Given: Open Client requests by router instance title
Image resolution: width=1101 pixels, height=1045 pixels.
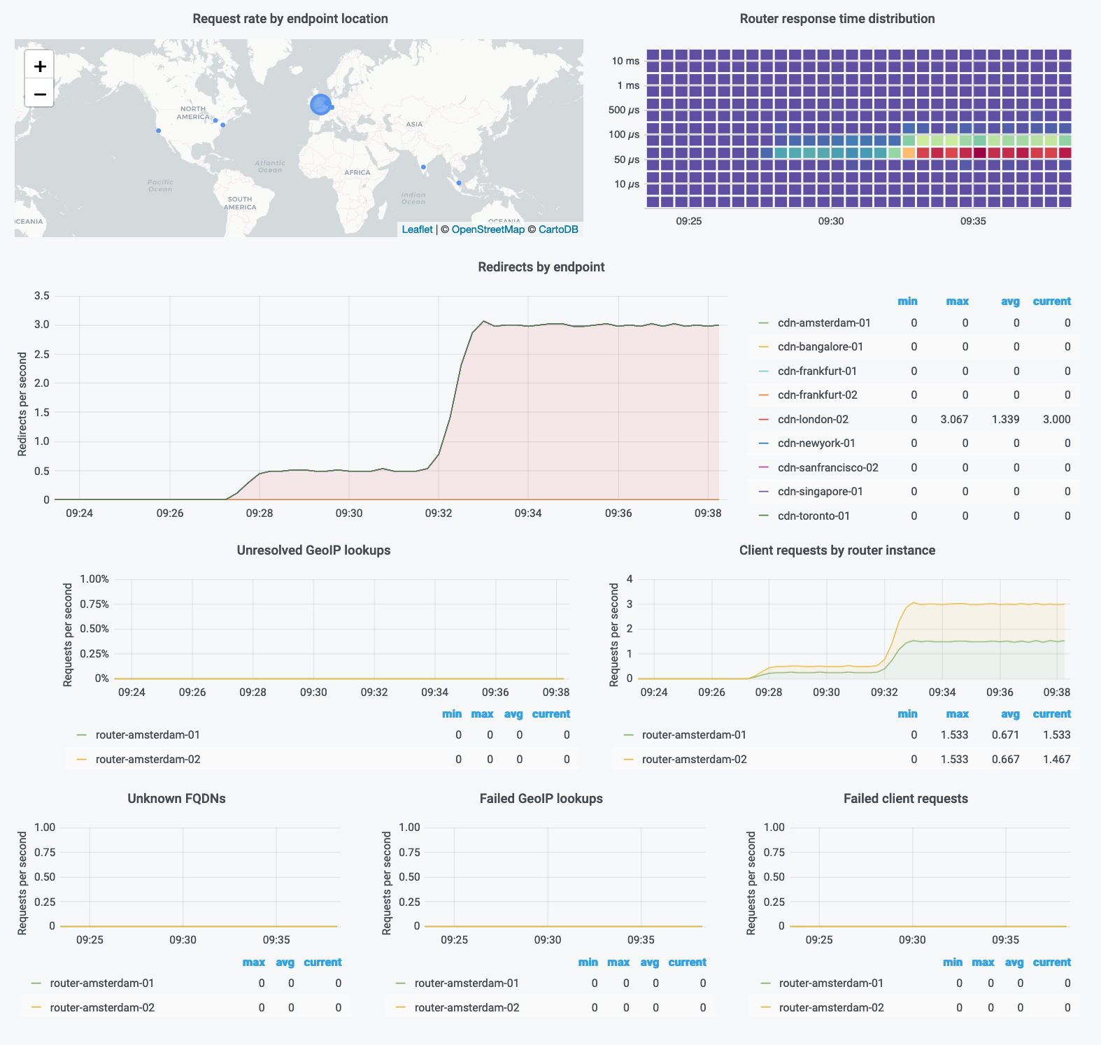Looking at the screenshot, I should click(x=837, y=550).
